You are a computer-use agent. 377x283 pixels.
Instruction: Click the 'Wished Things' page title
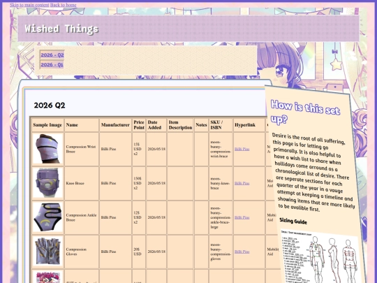61,29
